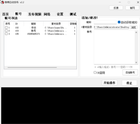The width and height of the screenshot is (140, 124).
Task: Click the 开始操作 button
Action: (109, 83)
